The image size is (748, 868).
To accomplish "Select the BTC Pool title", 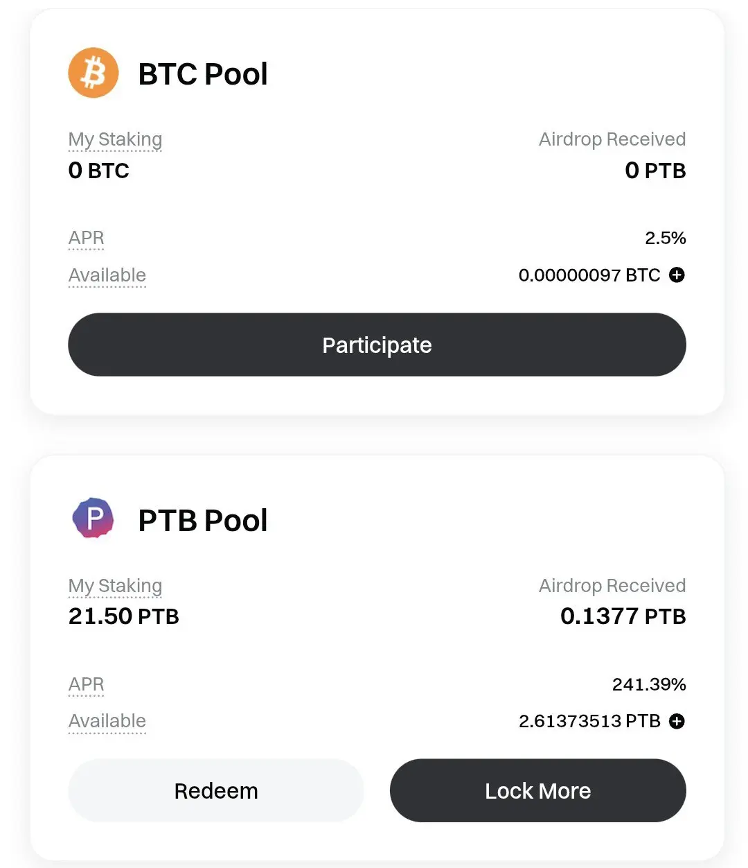I will 203,74.
